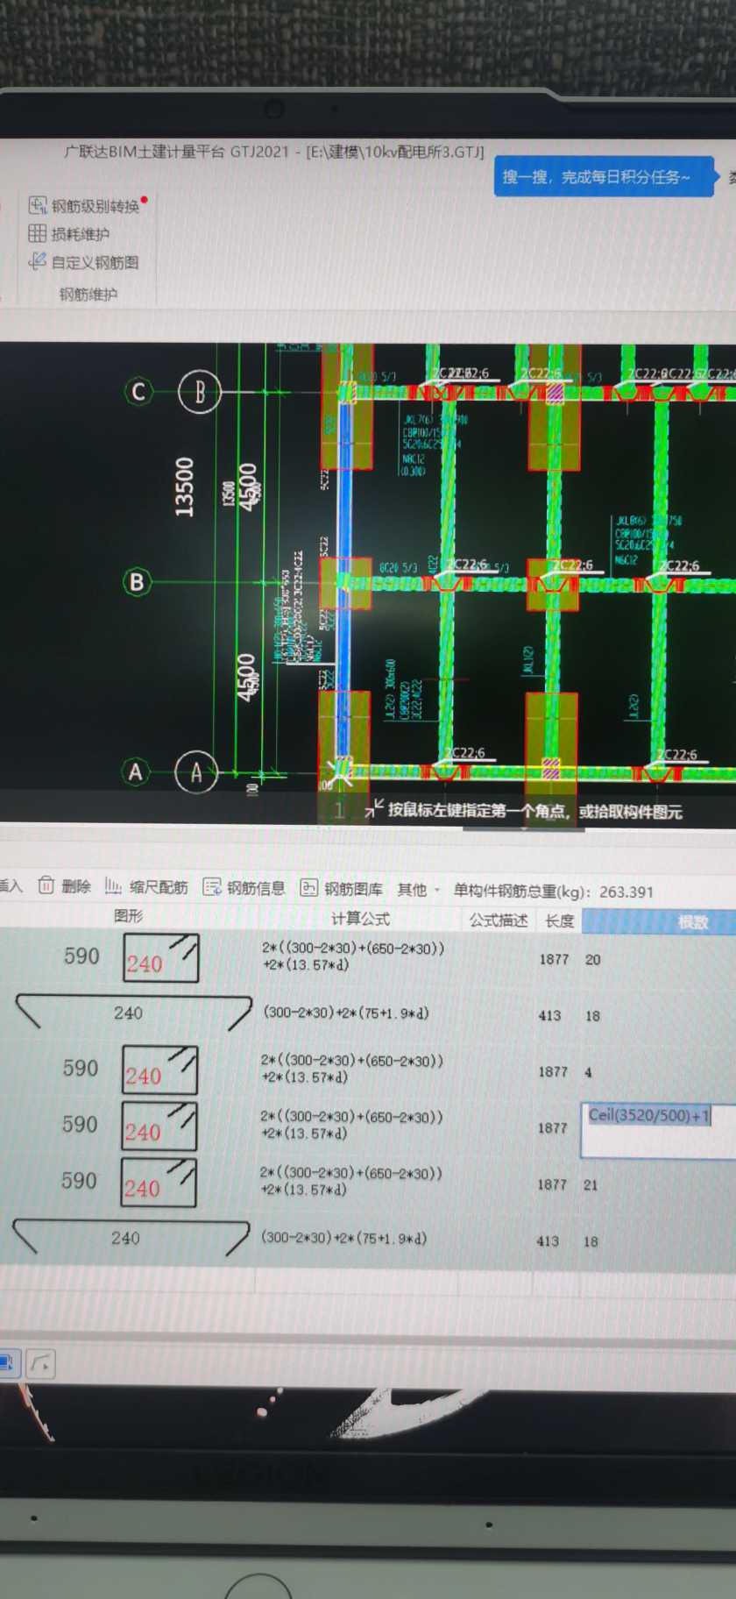Select the highlighted 根数 column header
Screen dimensions: 736x1599
[659, 921]
